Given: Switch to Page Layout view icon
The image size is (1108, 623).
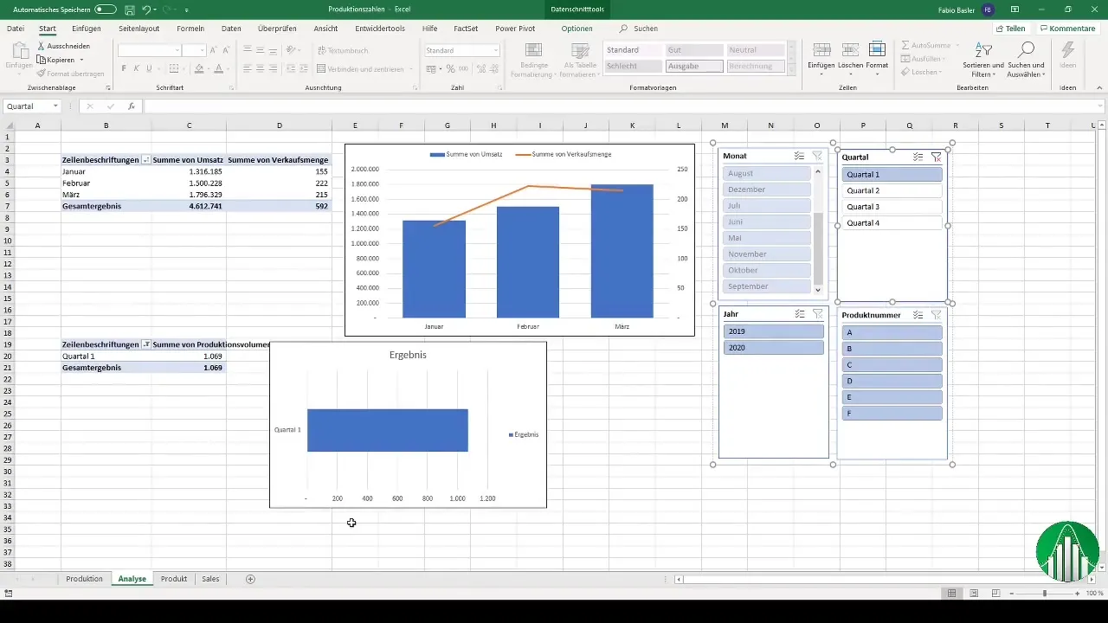Looking at the screenshot, I should (x=974, y=593).
